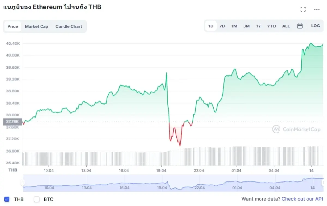327x206 pixels.
Task: Click the three-dot more options icon
Action: (x=317, y=9)
